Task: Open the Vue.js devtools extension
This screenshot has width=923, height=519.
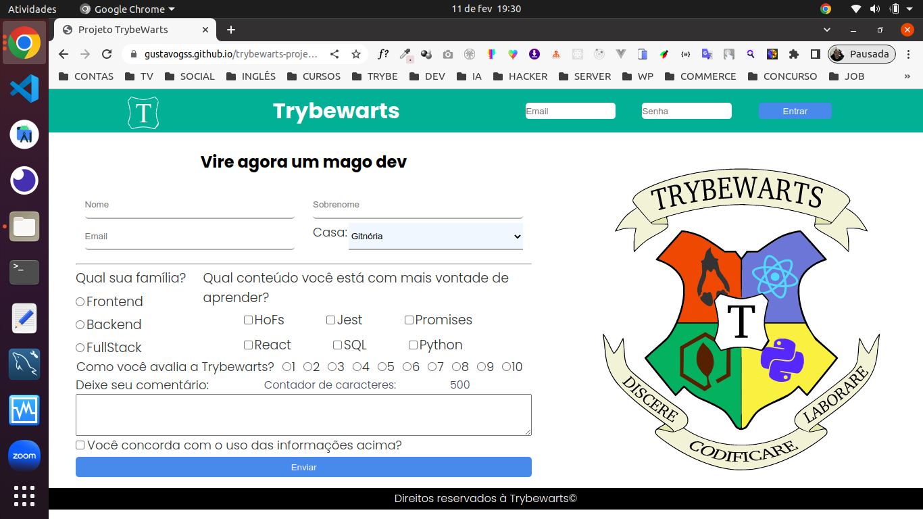Action: point(620,53)
